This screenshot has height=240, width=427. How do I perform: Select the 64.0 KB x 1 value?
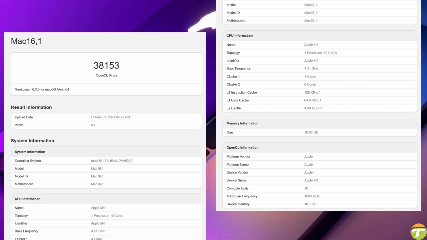point(313,100)
